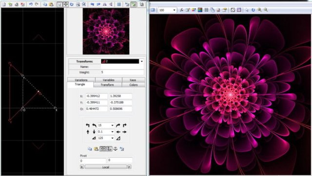Select the Triangle tab
This screenshot has width=312, height=176.
coord(80,85)
